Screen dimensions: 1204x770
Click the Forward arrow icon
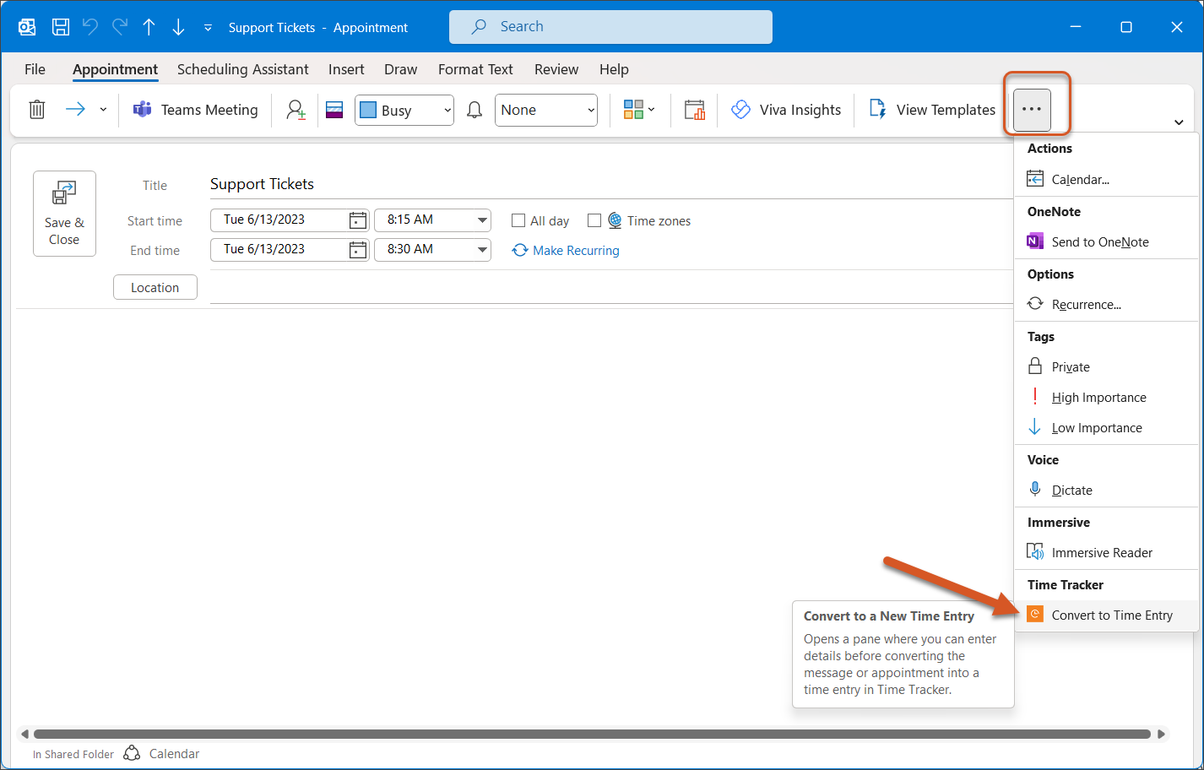(75, 110)
